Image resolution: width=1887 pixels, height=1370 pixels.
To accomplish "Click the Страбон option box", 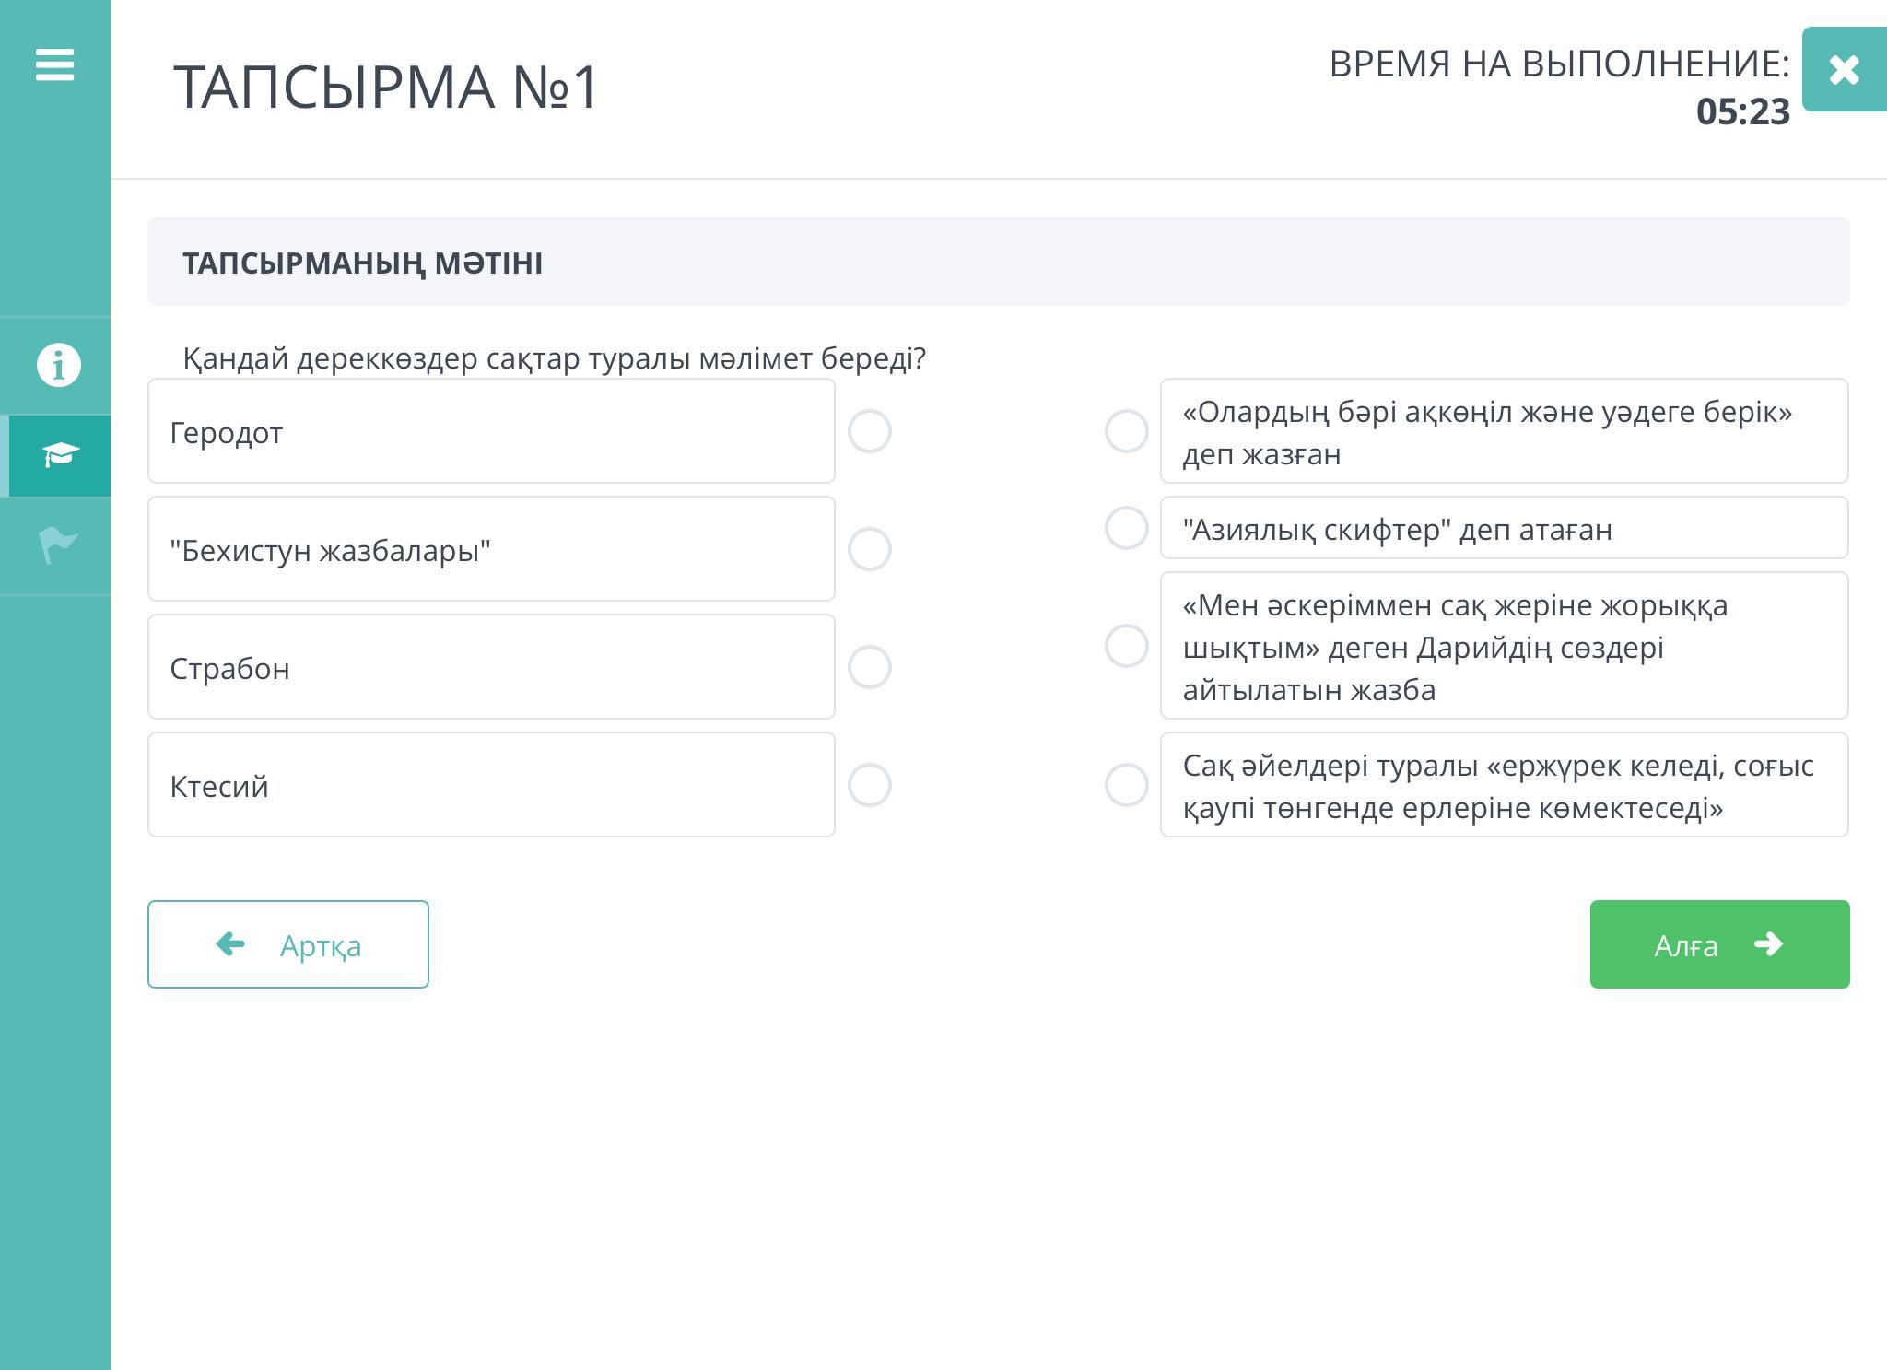I will (491, 667).
